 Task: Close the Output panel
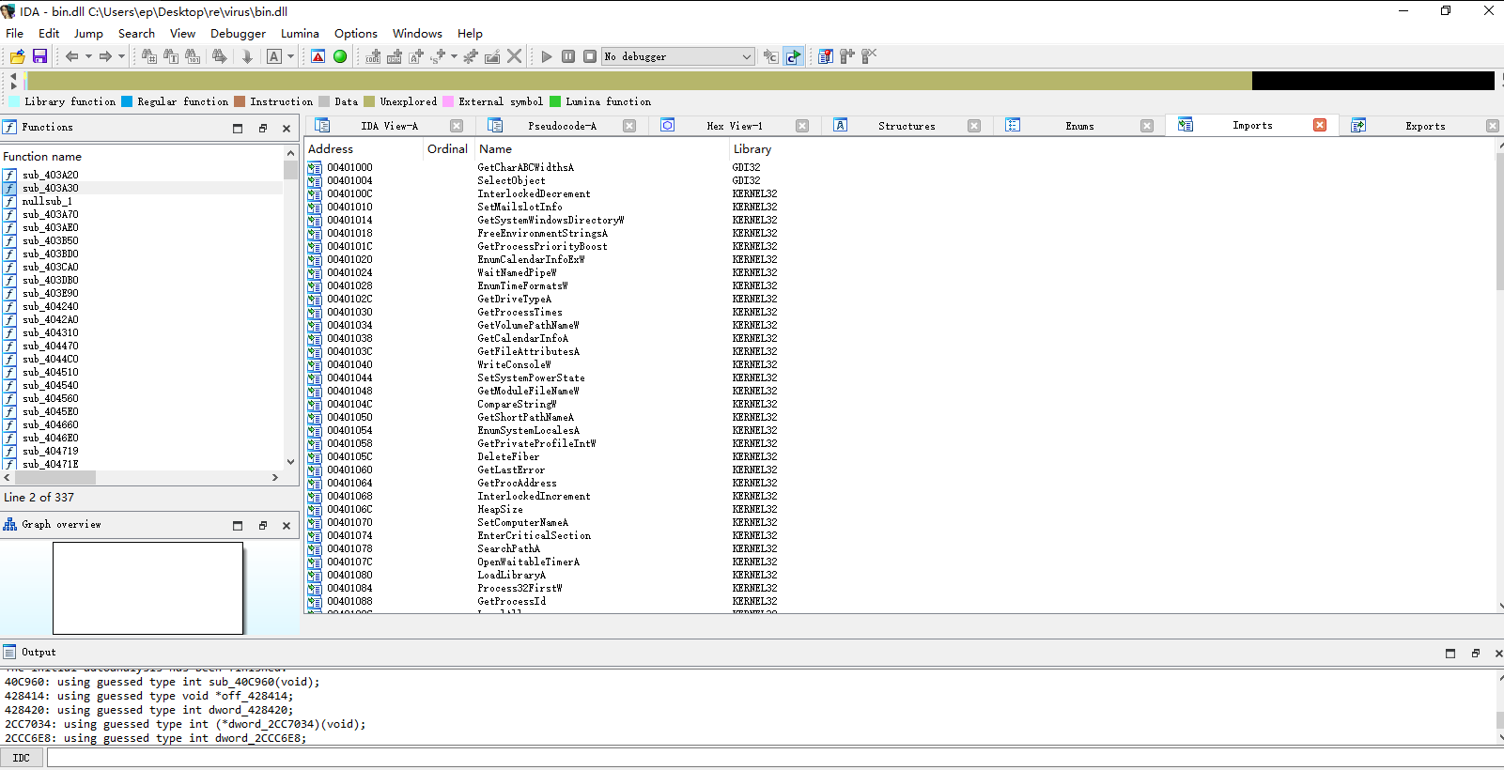pyautogui.click(x=1498, y=653)
